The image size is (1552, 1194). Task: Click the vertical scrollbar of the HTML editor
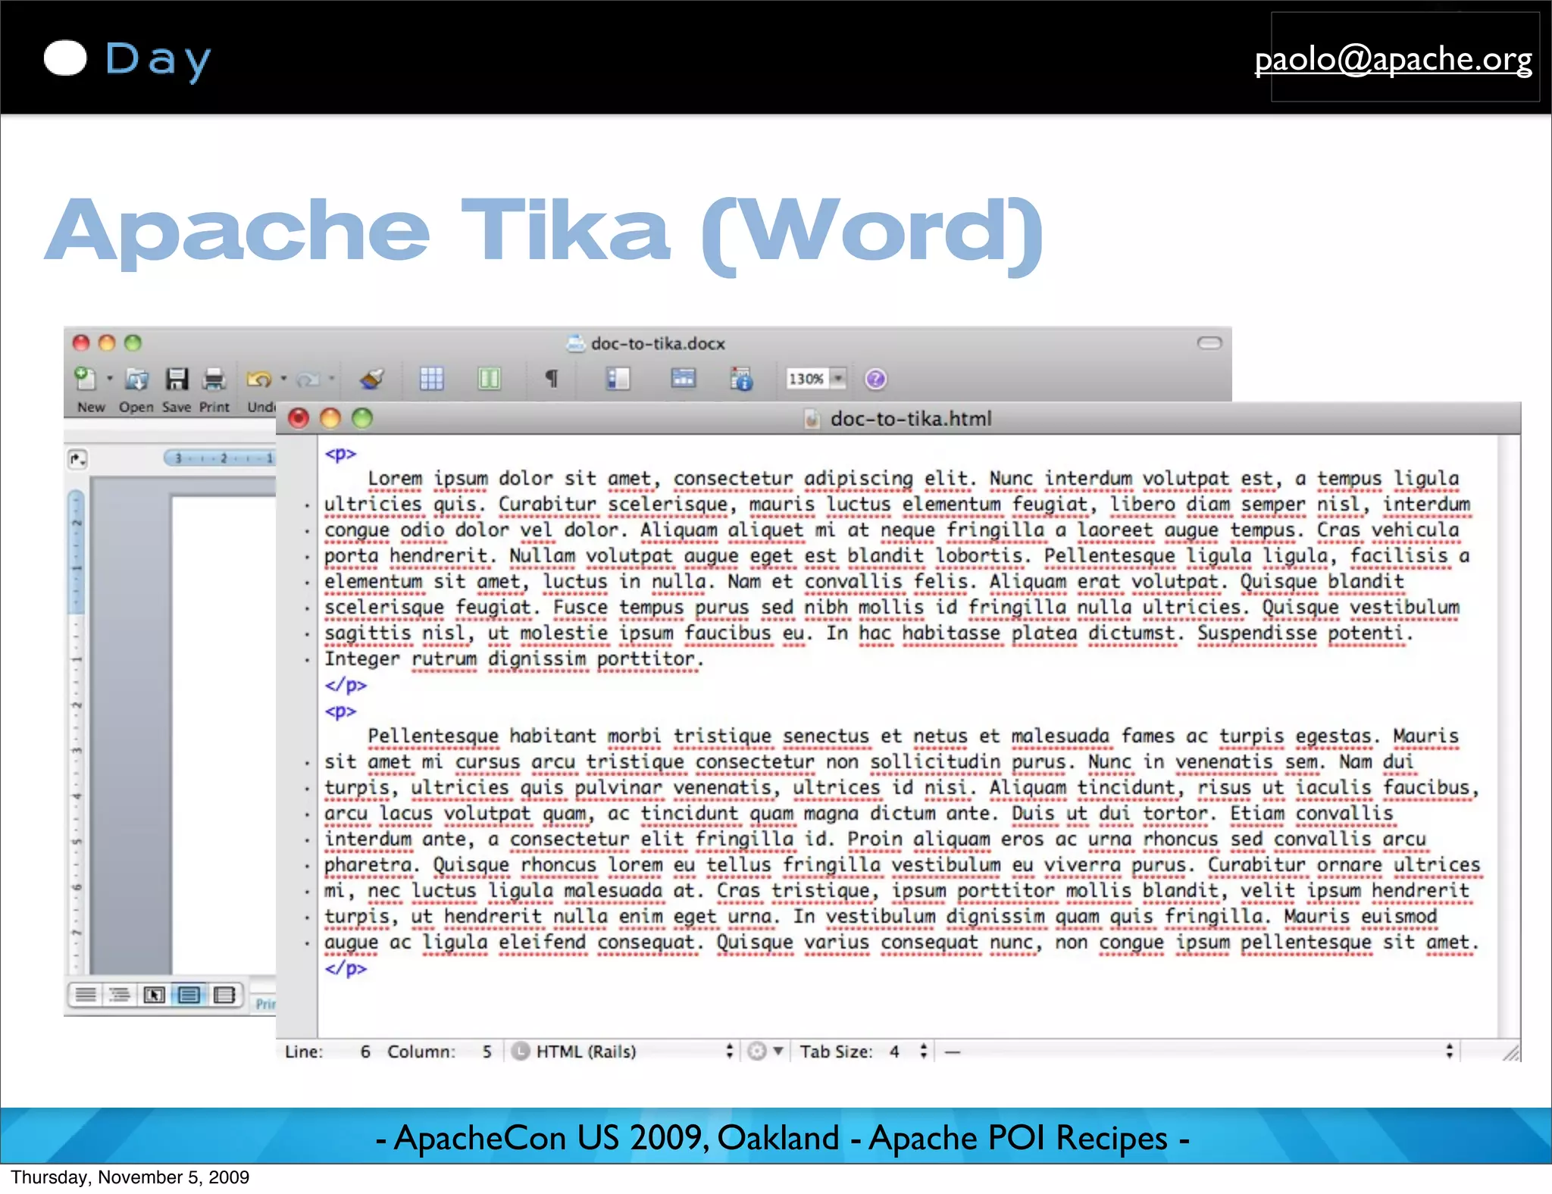[1508, 736]
